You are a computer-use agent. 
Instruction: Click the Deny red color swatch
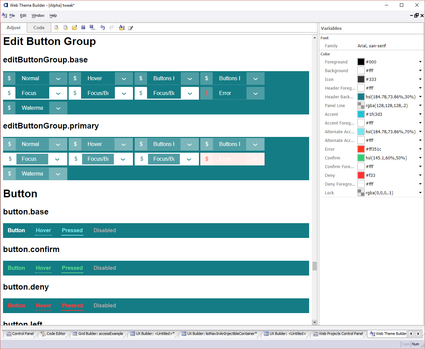tap(361, 175)
